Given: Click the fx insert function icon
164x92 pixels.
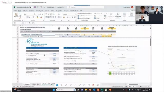Looking at the screenshot, I should [30, 23].
